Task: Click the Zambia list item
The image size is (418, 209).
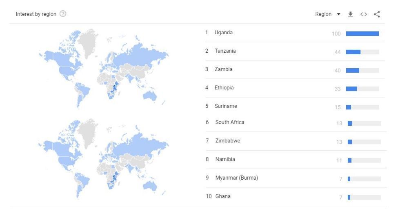Action: pos(223,69)
